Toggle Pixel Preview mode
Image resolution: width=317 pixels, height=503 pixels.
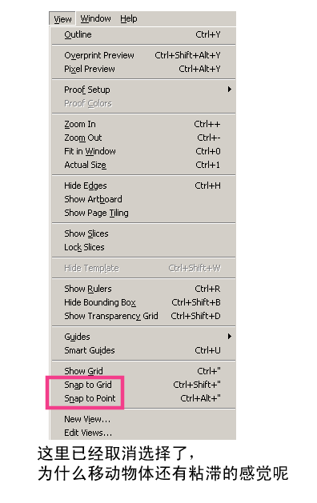(143, 69)
